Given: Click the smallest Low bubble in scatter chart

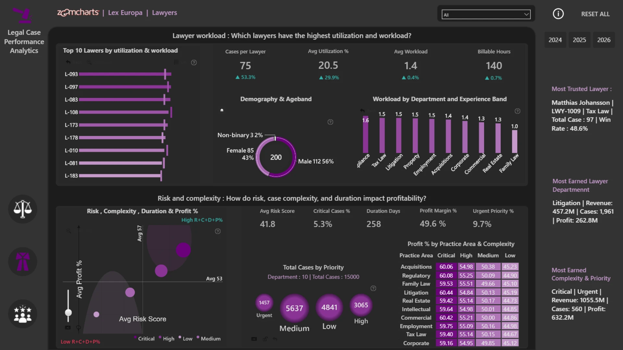Looking at the screenshot, I should tap(96, 314).
